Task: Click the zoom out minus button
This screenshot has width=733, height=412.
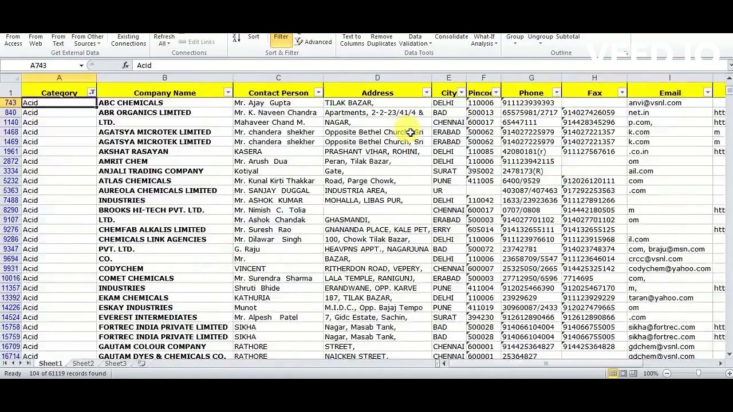Action: tap(667, 374)
